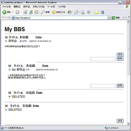Open the Back button history dropdown arrow
Viewport: 131px width, 131px height.
pyautogui.click(x=13, y=12)
